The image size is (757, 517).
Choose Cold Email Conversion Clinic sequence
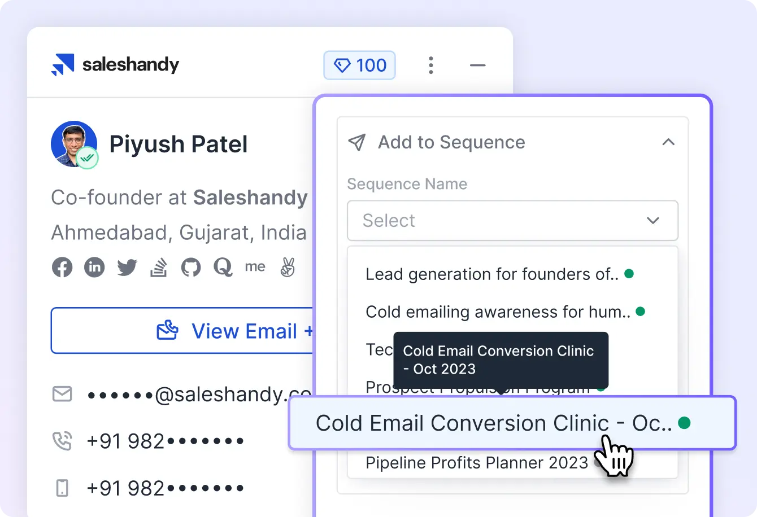[x=494, y=423]
